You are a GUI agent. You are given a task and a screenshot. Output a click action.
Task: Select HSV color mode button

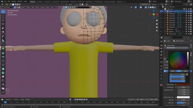pos(179,71)
